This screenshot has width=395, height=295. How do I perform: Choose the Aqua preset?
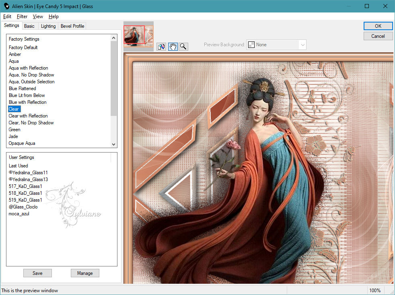[14, 61]
